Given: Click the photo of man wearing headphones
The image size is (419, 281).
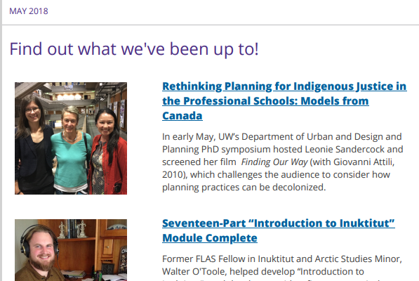Looking at the screenshot, I should (71, 250).
